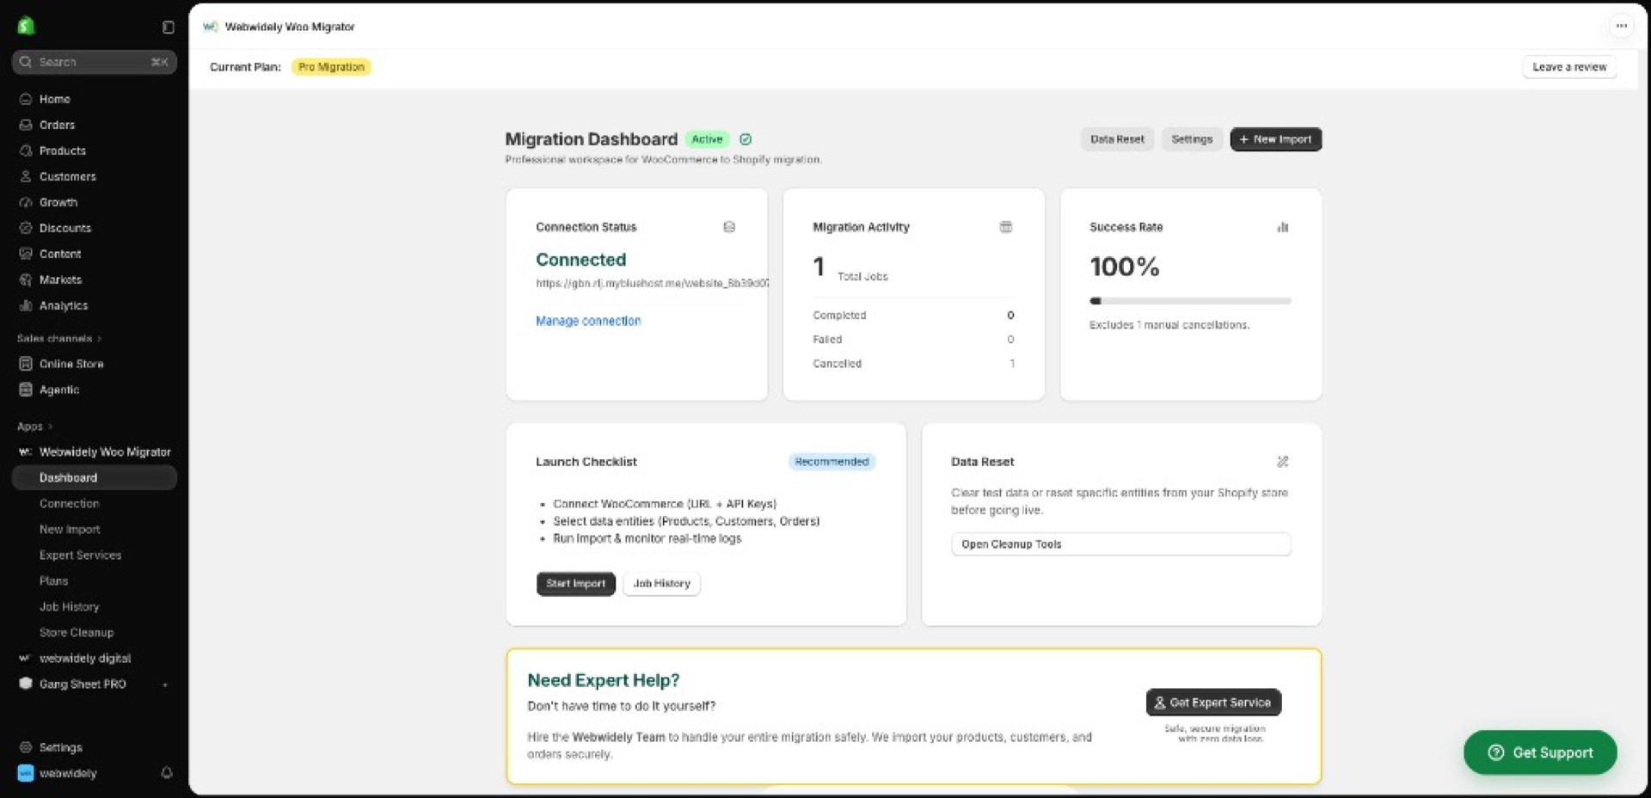Open the Get Support chat button
Screen dimensions: 1651x798
1540,752
